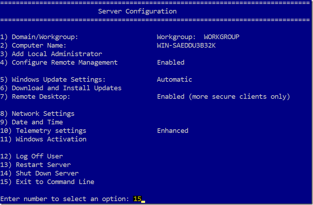This screenshot has width=313, height=205.
Task: Click Windows Activation entry
Action: [x=43, y=139]
